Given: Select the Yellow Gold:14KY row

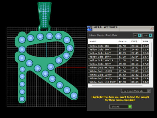Looking at the screenshot, I should 119,53.
